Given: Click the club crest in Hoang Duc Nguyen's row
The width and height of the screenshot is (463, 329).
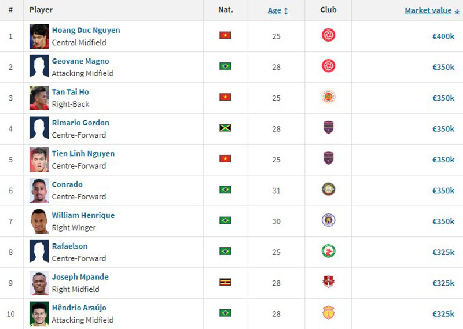Looking at the screenshot, I should click(x=328, y=35).
